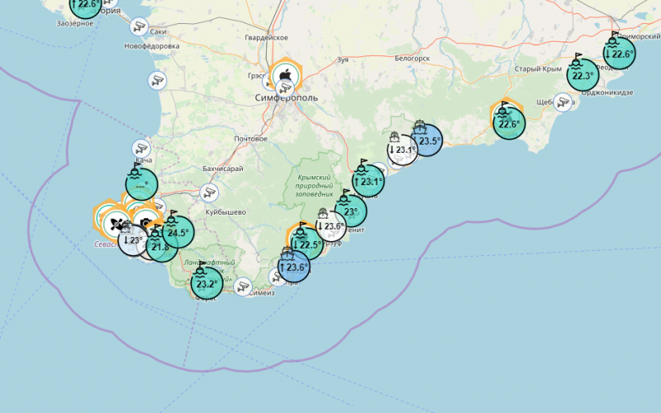Image resolution: width=661 pixels, height=413 pixels.
Task: Open the 21.8 temperature marker near Севастополь
Action: [161, 246]
